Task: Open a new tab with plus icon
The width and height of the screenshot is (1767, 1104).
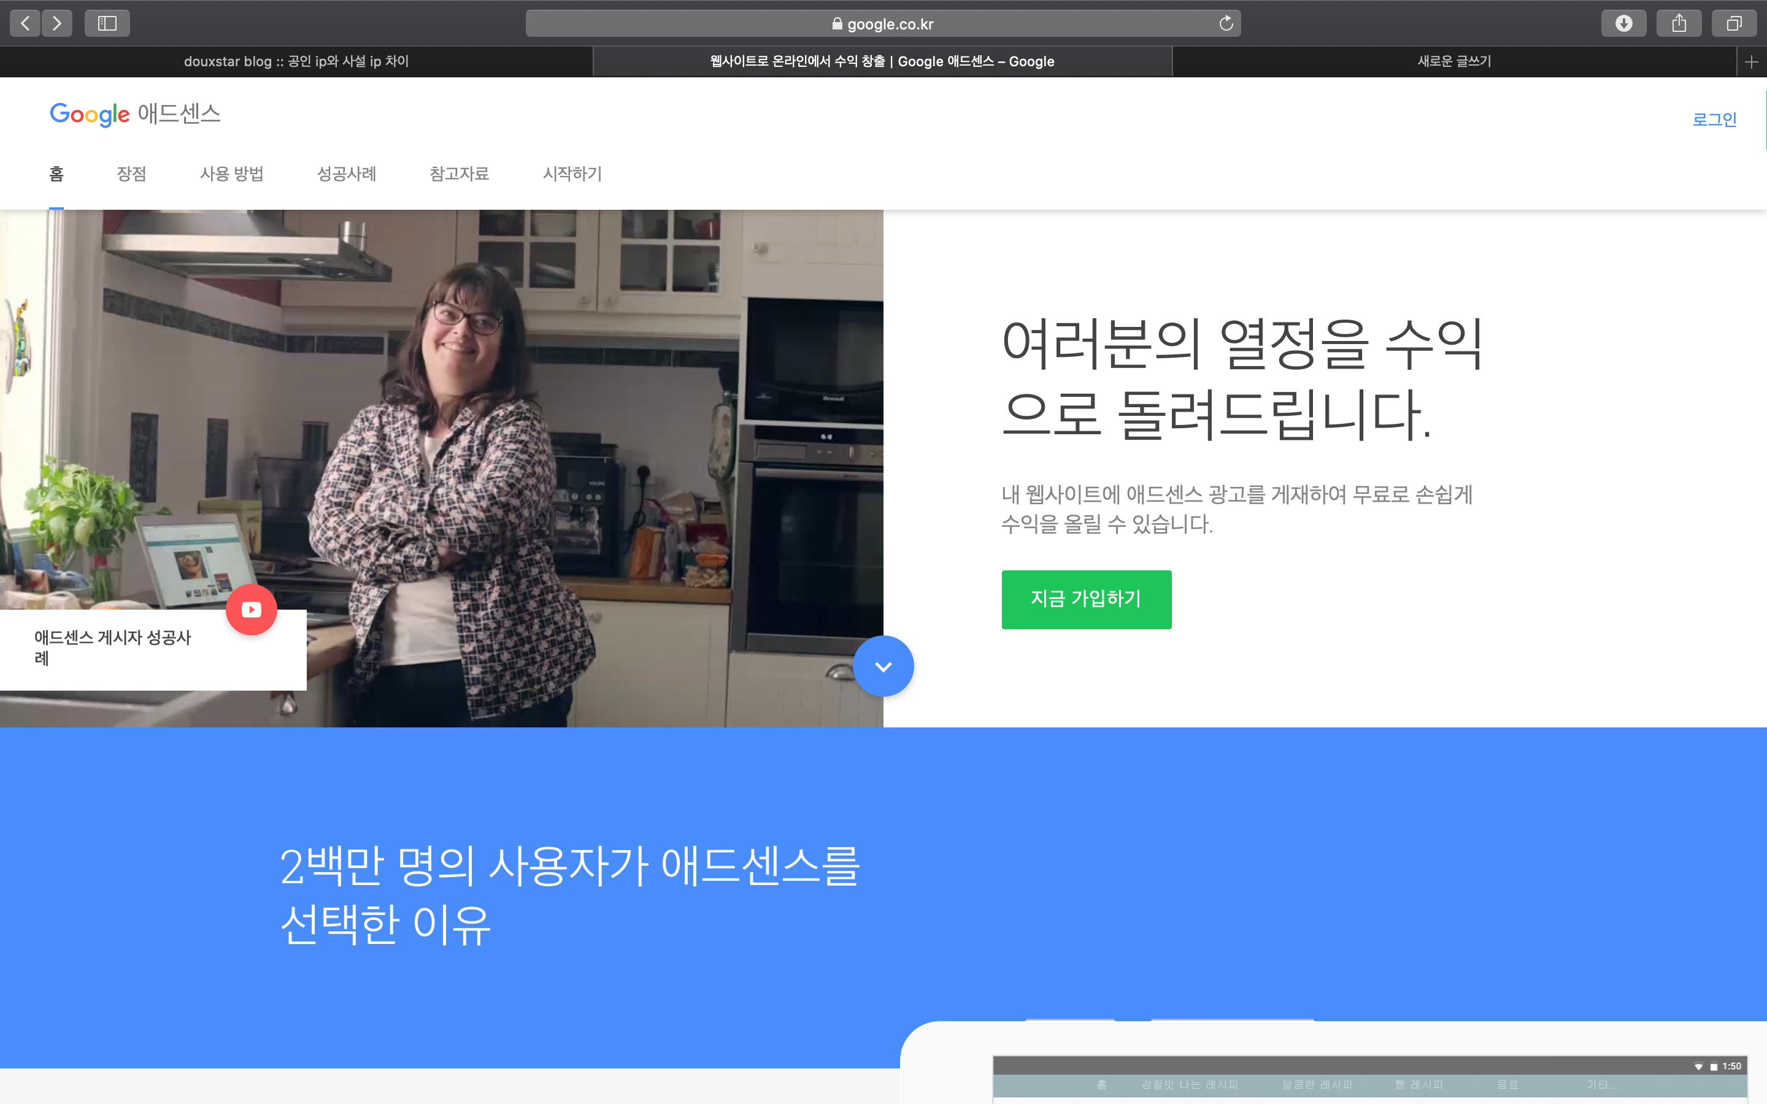Action: 1751,62
